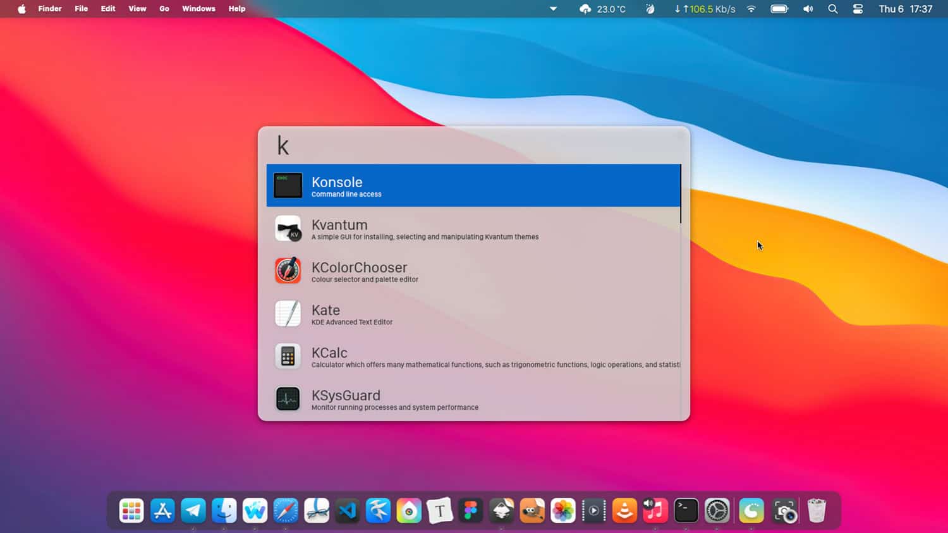Open the blue W office app in dock
Viewport: 948px width, 533px height.
[x=255, y=511]
